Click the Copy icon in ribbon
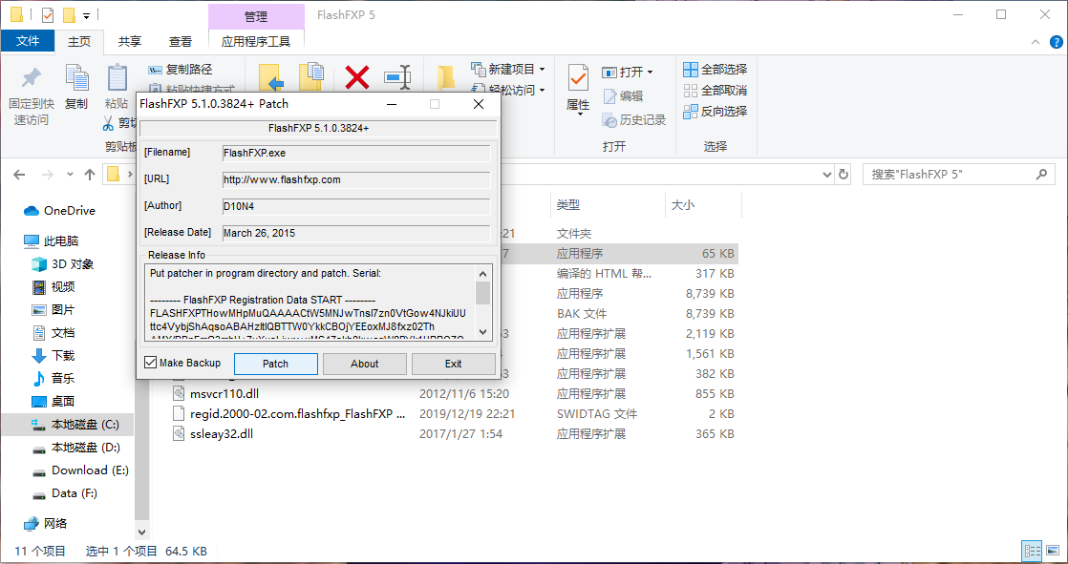The height and width of the screenshot is (564, 1068). click(x=76, y=77)
